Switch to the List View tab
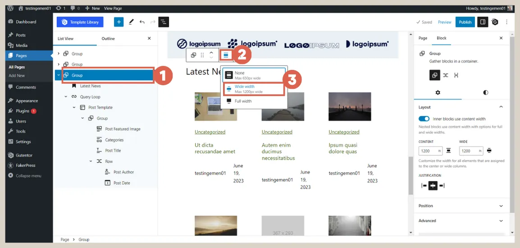Viewport: 520px width, 248px height. tap(65, 38)
